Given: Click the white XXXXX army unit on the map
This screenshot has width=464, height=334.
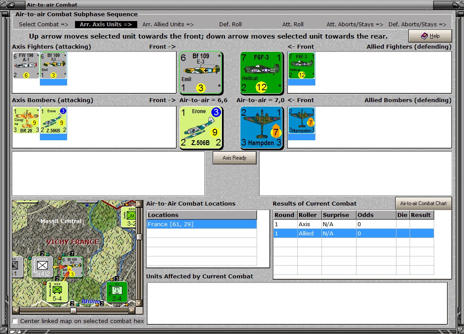Looking at the screenshot, I should pos(42,267).
